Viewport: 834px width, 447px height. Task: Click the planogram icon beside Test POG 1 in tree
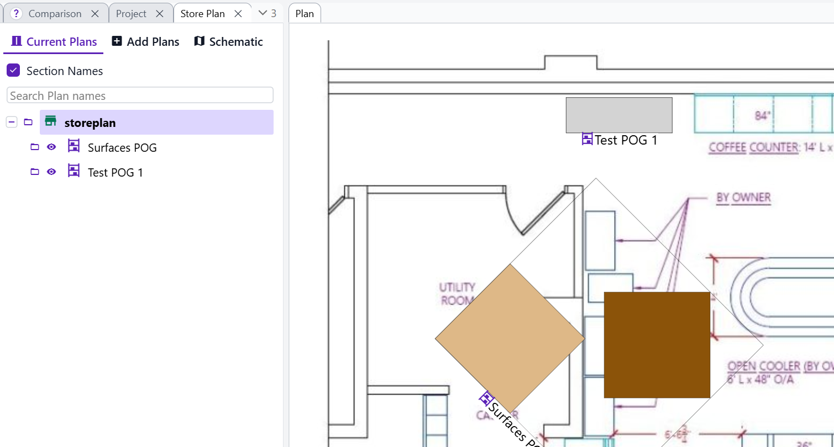(x=74, y=172)
